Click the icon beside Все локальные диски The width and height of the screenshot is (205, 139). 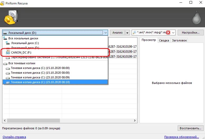tap(5, 38)
